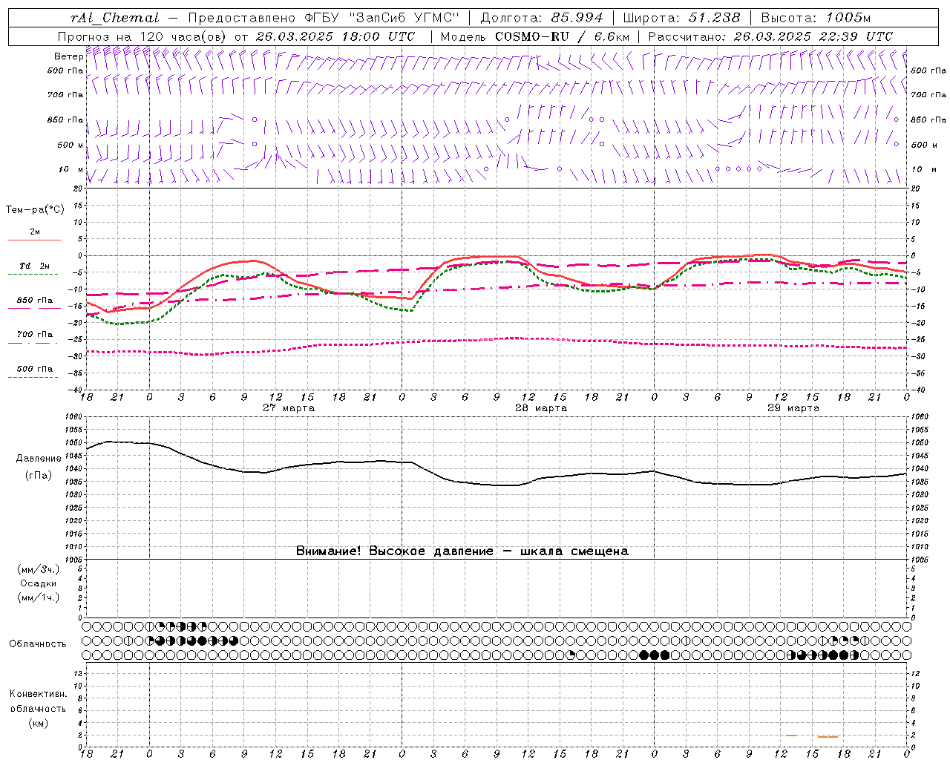Click the warning "Внимание! Высокое давление – шкала смещена"

pos(462,551)
